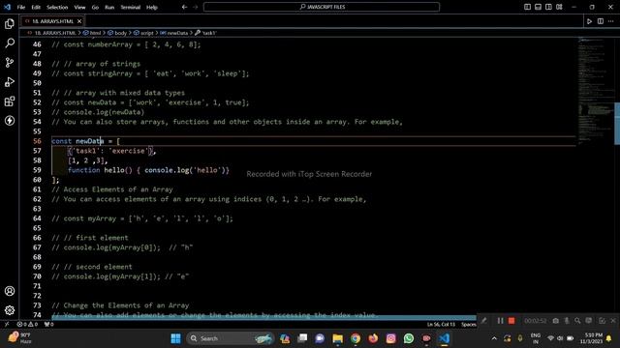This screenshot has width=620, height=348.
Task: Click the Run Code play icon
Action: (589, 21)
